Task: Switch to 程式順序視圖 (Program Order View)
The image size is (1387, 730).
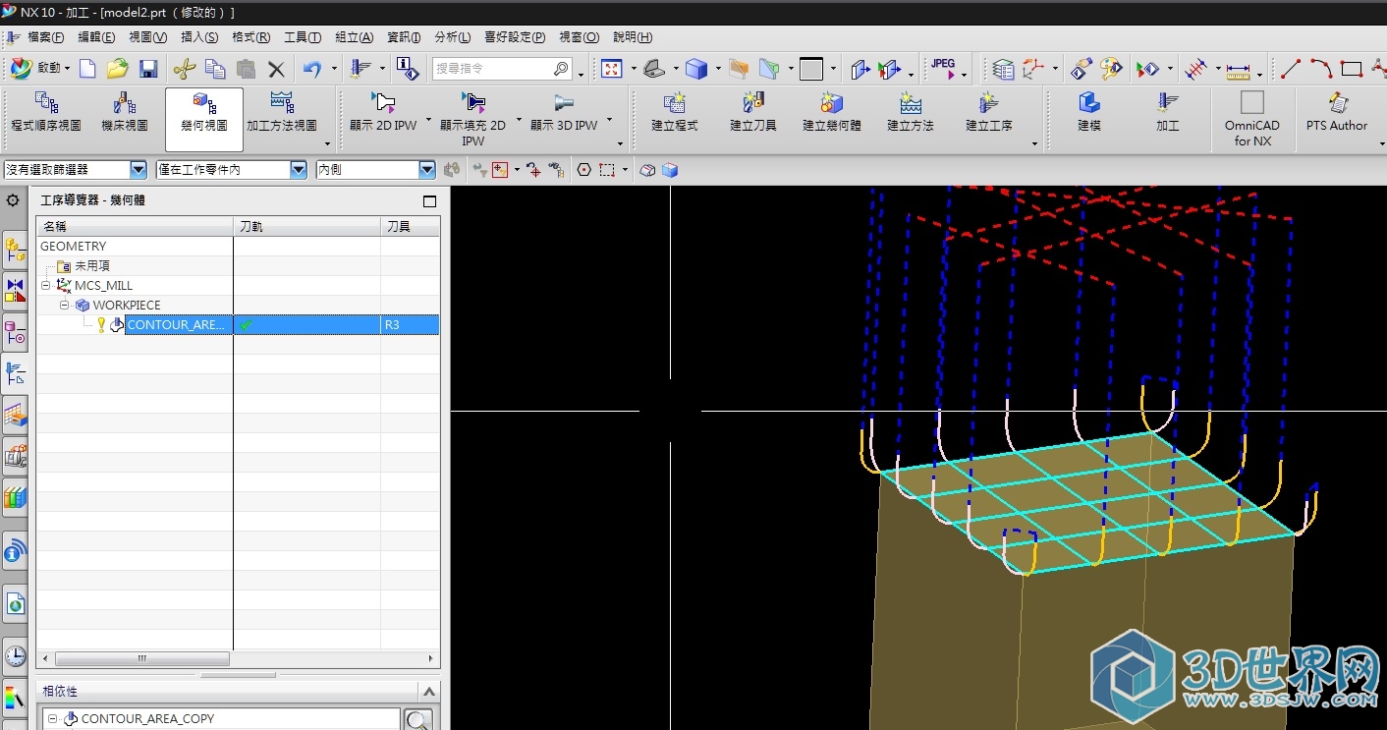Action: (46, 112)
